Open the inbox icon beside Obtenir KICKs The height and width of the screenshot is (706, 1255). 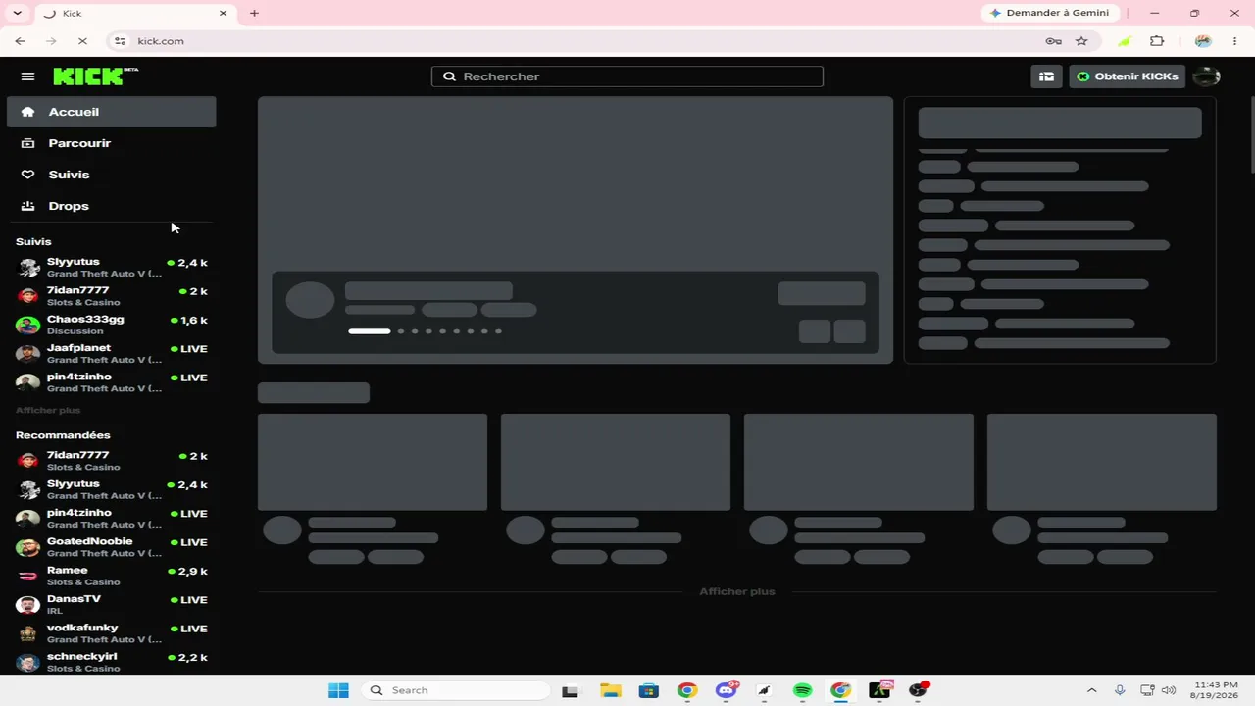1046,76
